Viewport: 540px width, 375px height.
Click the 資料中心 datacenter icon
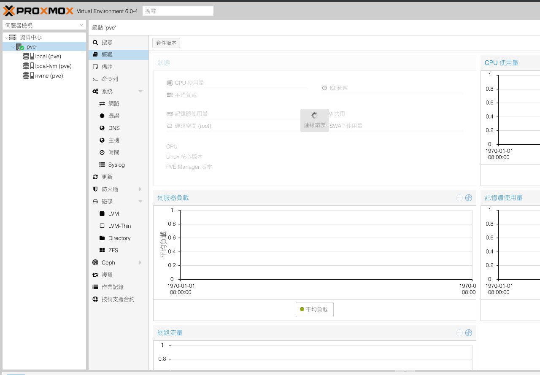pyautogui.click(x=13, y=38)
